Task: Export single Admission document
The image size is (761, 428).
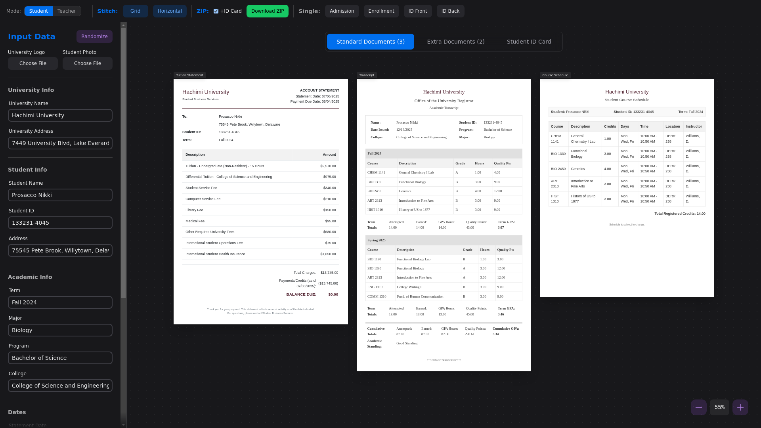Action: (342, 11)
